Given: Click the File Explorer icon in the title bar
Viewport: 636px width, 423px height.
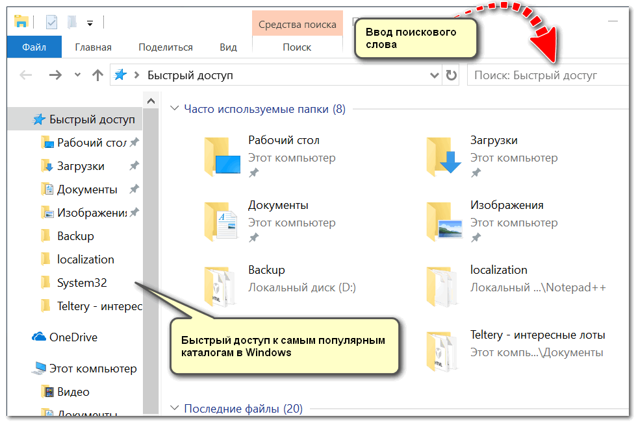Looking at the screenshot, I should (21, 21).
